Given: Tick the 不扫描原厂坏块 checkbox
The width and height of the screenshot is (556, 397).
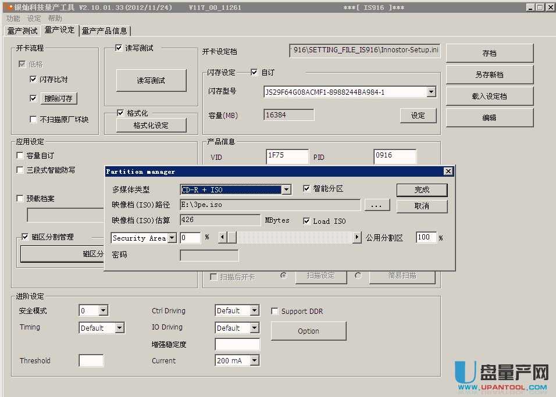Looking at the screenshot, I should (x=34, y=120).
